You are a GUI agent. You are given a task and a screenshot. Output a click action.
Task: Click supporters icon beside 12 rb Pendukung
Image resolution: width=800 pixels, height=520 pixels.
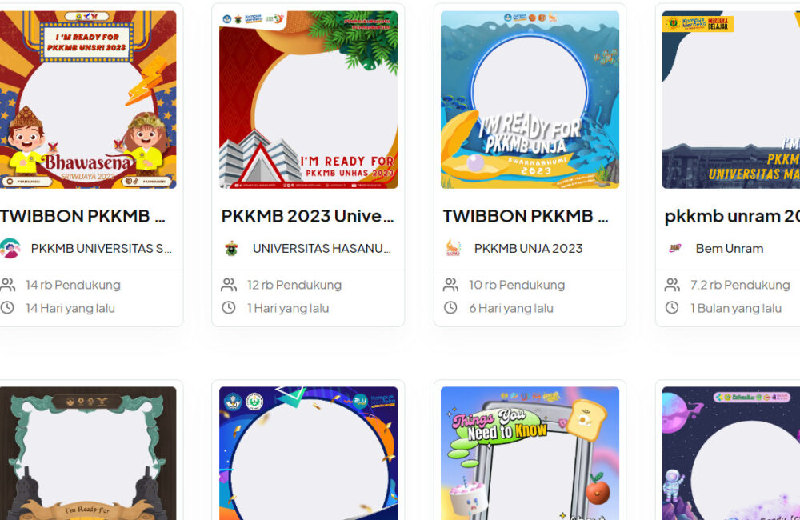[x=229, y=285]
